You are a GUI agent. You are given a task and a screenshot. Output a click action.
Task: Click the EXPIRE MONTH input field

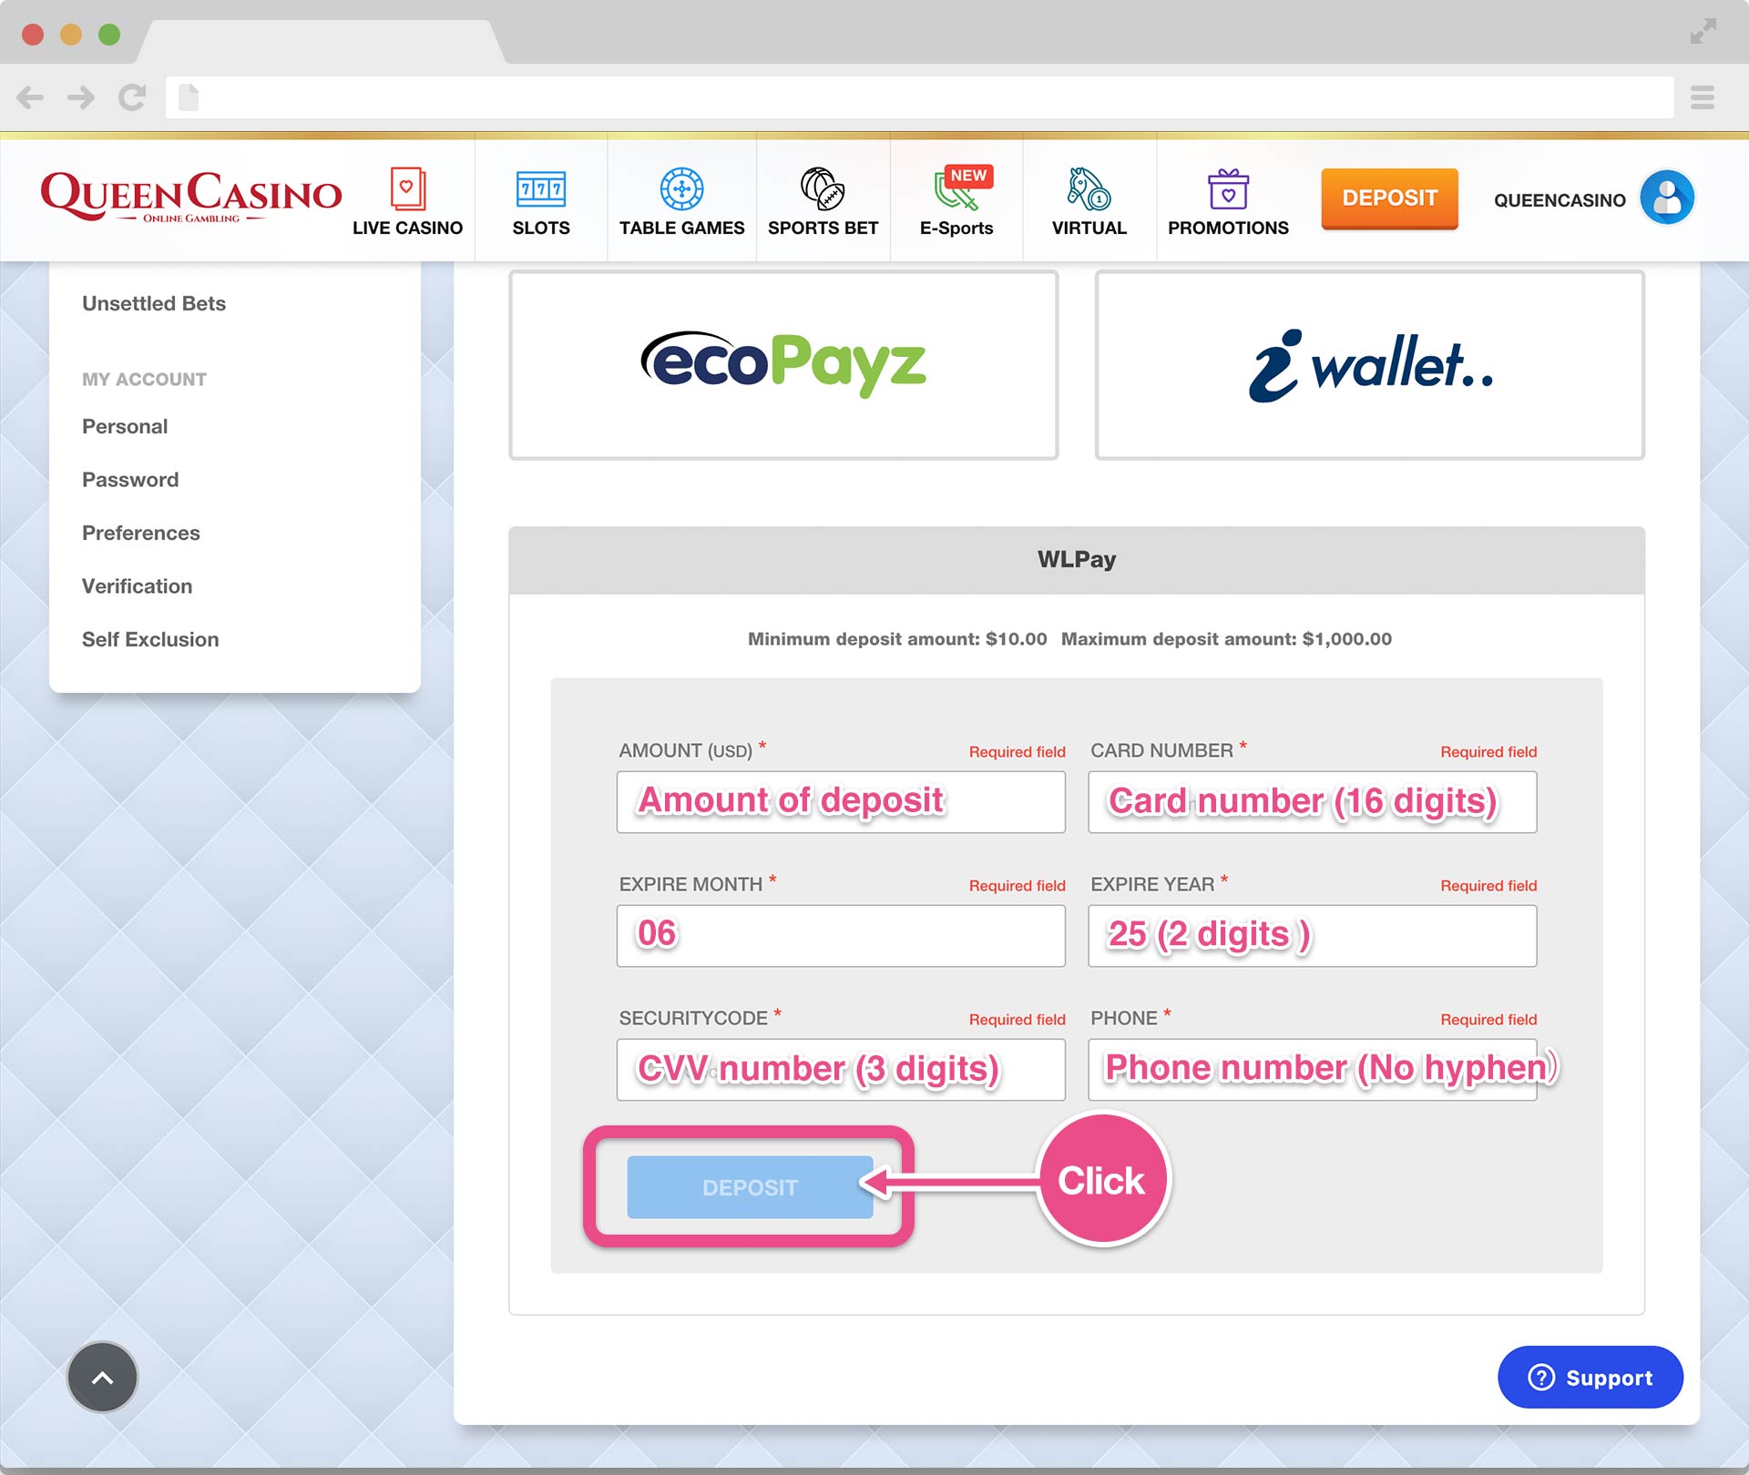(x=841, y=936)
